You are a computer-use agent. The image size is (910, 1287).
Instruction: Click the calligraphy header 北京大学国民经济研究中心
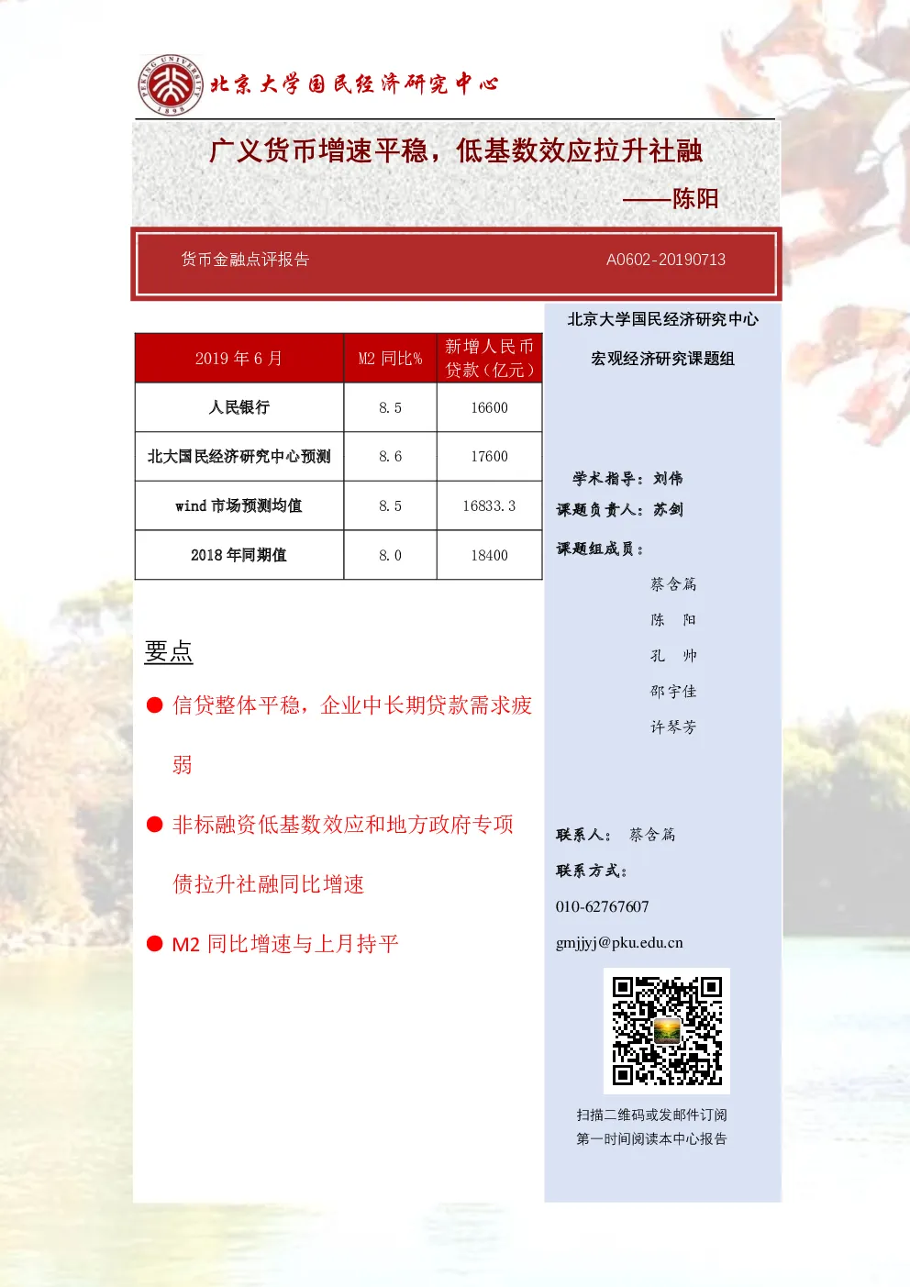point(354,84)
